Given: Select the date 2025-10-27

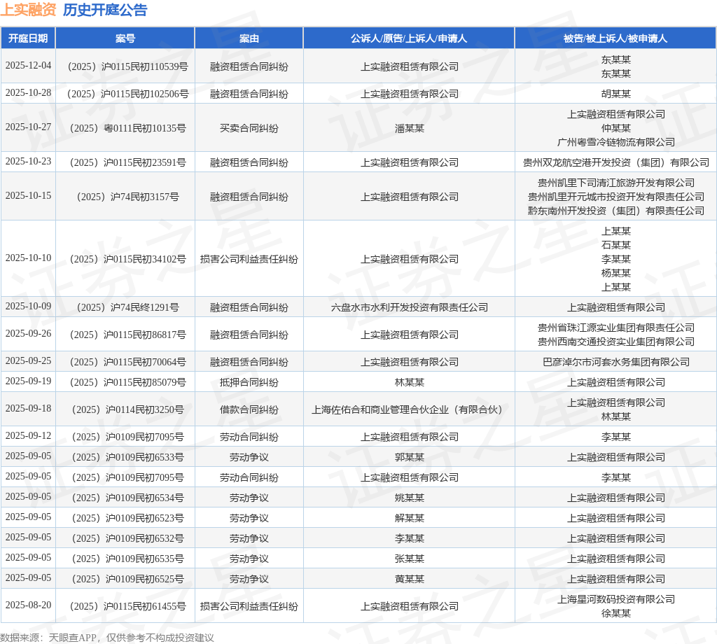Looking at the screenshot, I should [28, 127].
